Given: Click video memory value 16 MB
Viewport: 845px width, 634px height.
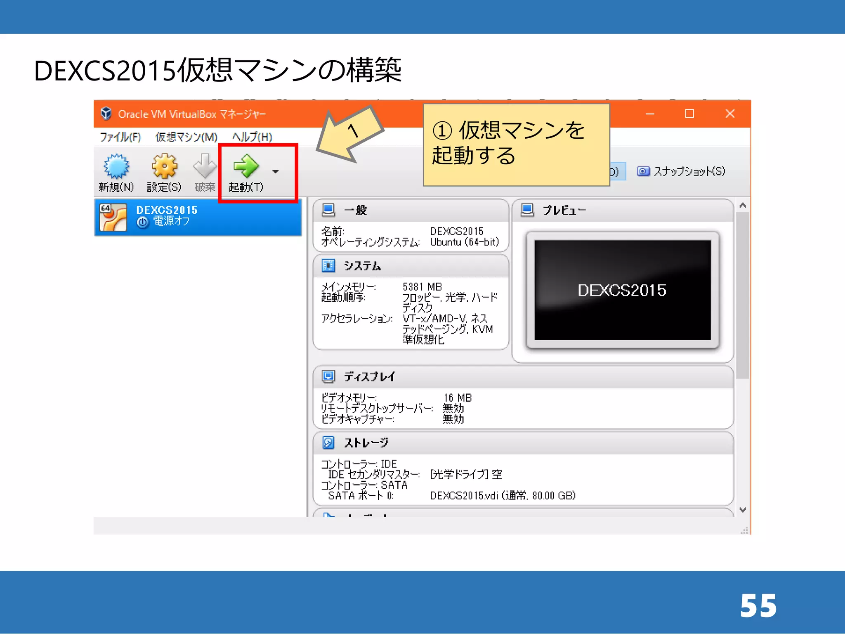Looking at the screenshot, I should coord(458,397).
